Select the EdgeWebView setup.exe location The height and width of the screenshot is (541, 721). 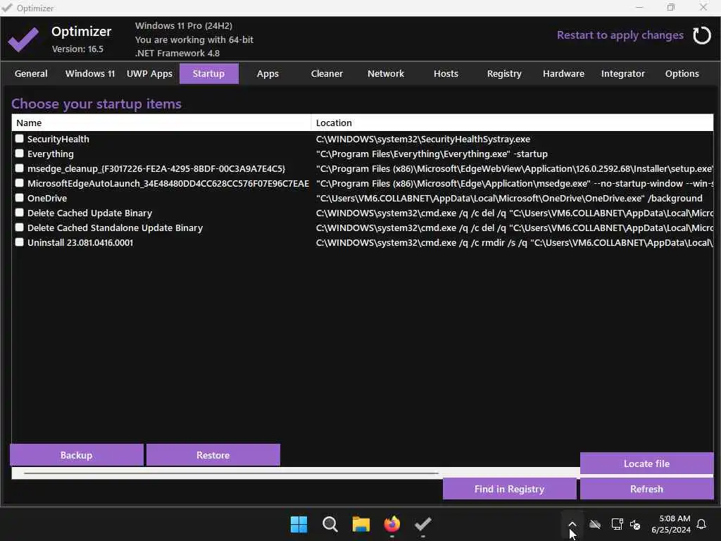tap(515, 168)
